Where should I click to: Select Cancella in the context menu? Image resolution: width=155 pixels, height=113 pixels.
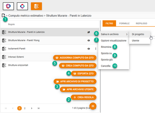point(113,66)
